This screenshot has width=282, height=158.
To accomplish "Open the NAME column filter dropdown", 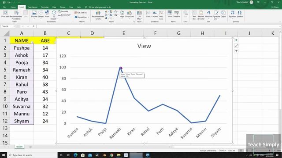I will [32, 43].
